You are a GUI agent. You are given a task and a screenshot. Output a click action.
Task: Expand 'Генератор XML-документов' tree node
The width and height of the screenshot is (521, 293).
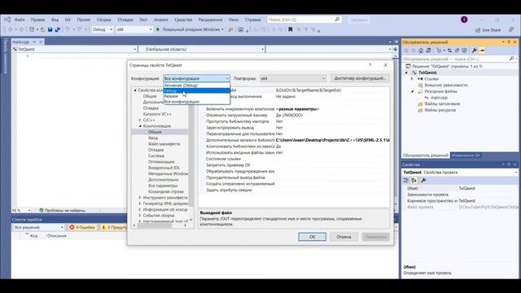pos(140,203)
